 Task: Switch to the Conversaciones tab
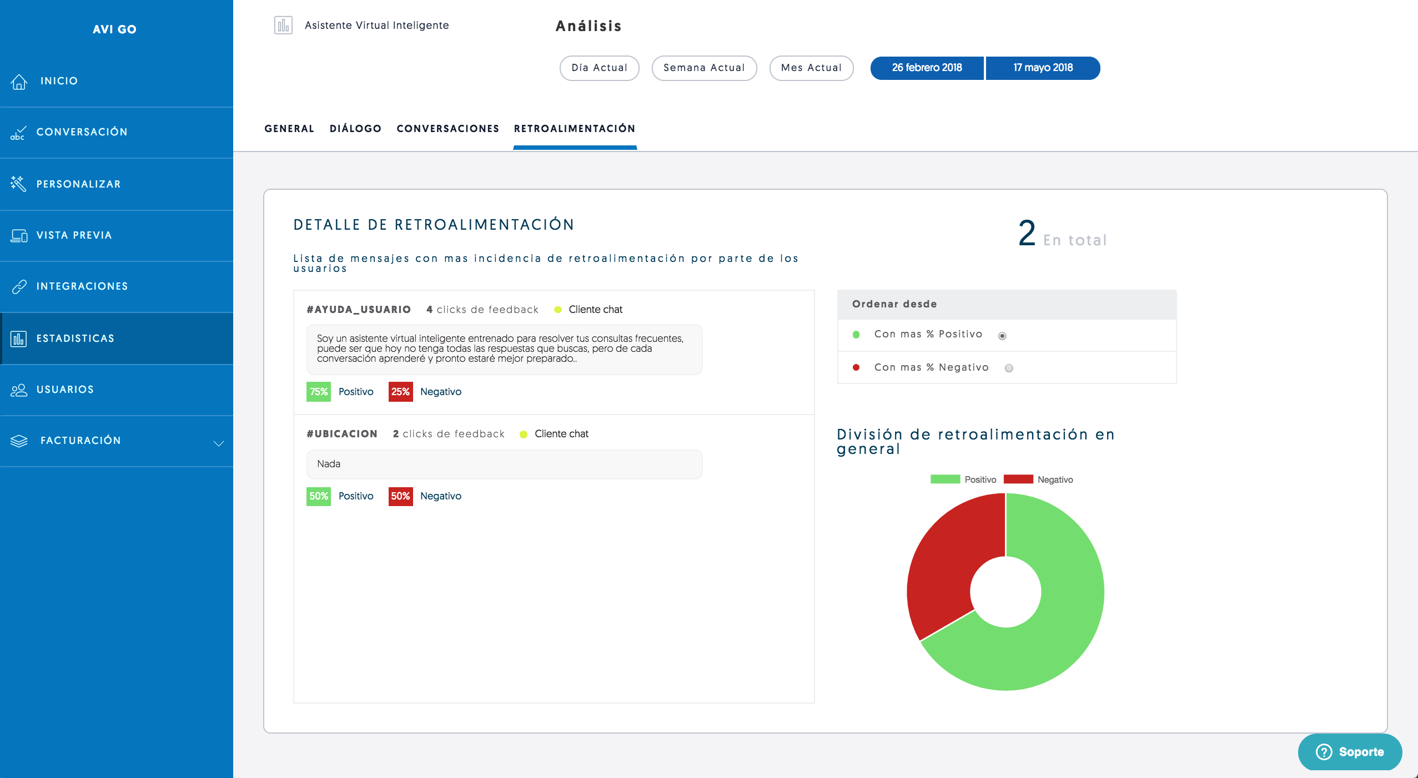[x=447, y=129]
